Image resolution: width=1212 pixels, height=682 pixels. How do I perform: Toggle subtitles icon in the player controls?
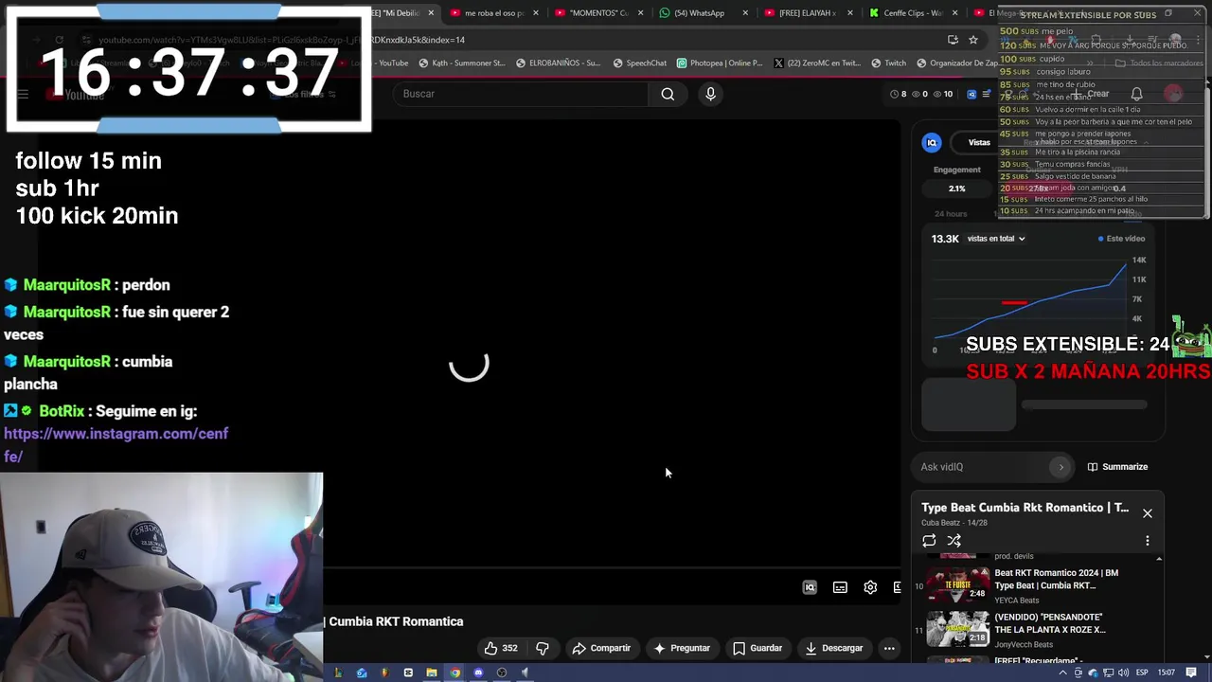tap(840, 587)
